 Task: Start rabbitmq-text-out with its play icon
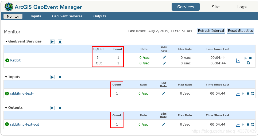[243, 125]
